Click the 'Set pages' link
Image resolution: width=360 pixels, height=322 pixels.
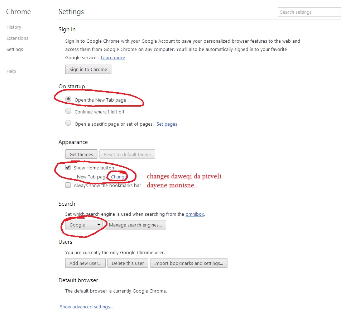pos(167,124)
